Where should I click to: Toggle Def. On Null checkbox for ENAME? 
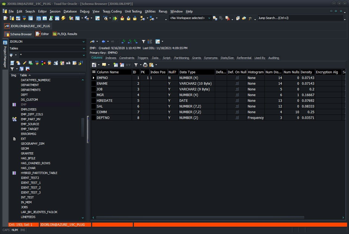pyautogui.click(x=237, y=83)
